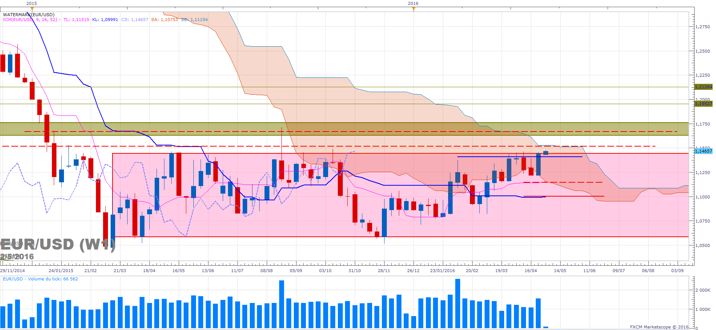Click the 2 000K volume axis label
Screen dimensions: 716x330
tap(702, 290)
